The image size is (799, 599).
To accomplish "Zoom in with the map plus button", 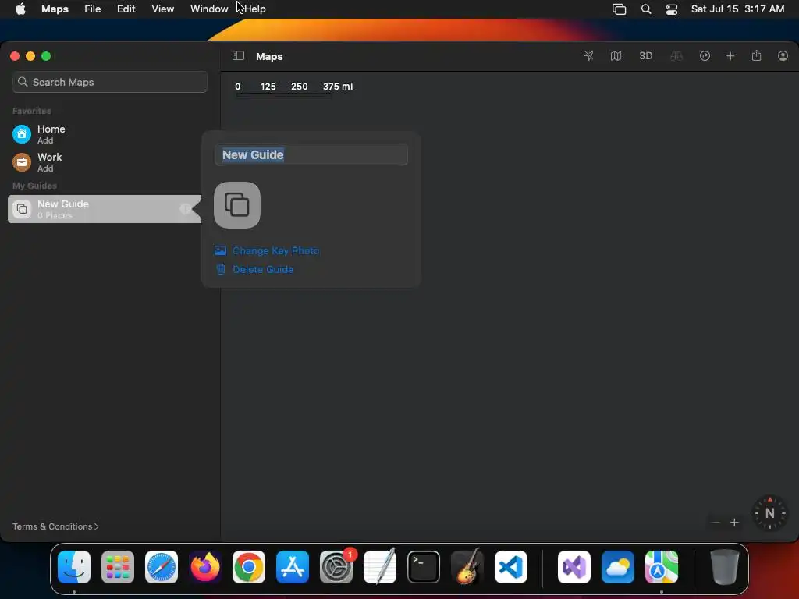I will click(x=734, y=523).
